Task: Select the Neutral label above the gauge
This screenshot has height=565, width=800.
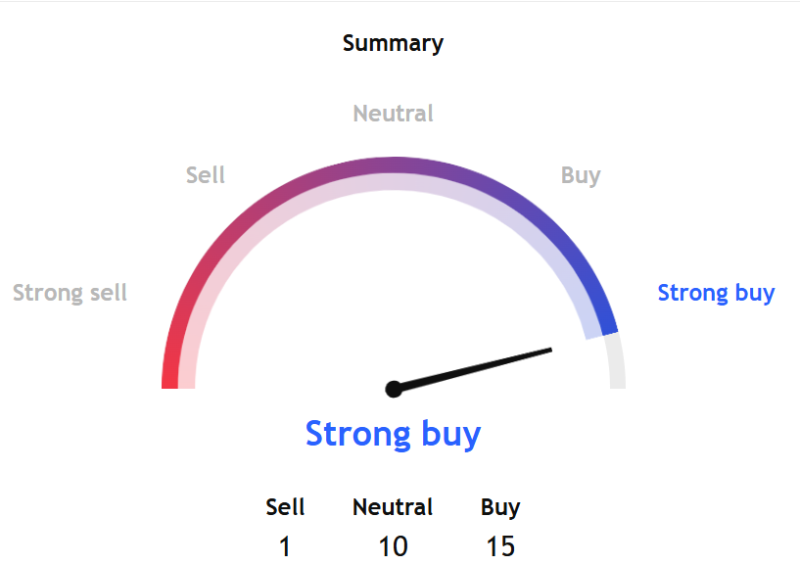Action: [393, 114]
